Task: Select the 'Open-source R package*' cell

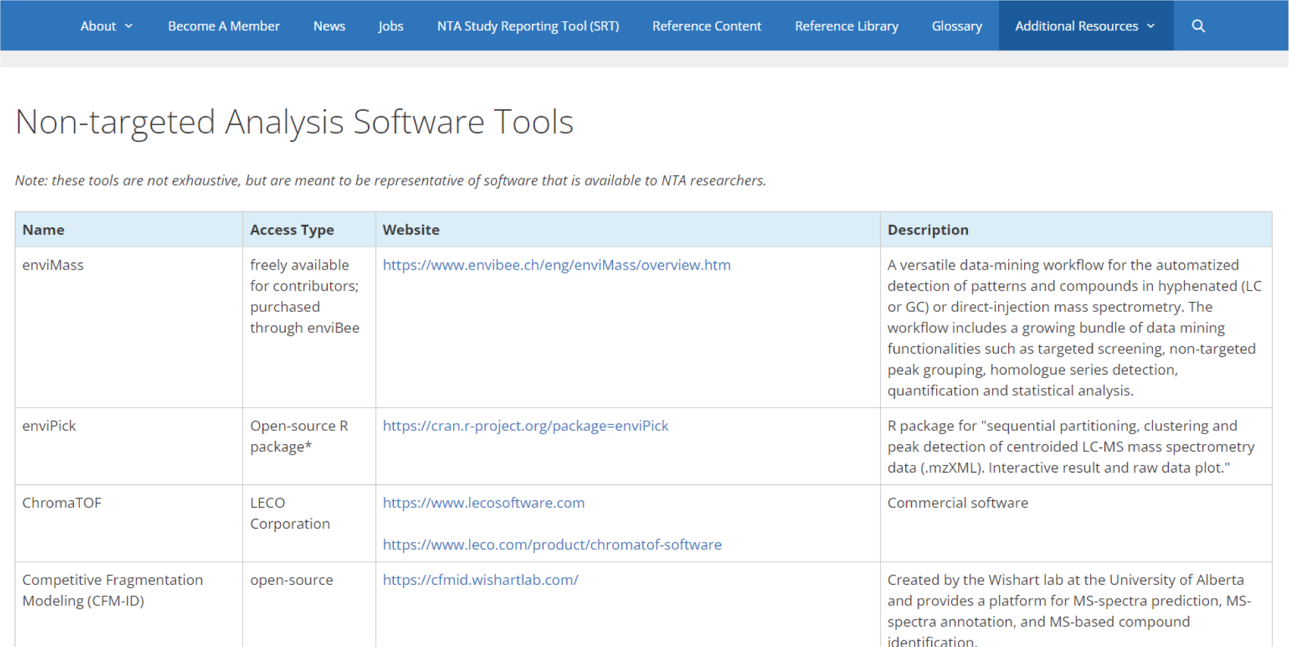Action: [x=309, y=446]
